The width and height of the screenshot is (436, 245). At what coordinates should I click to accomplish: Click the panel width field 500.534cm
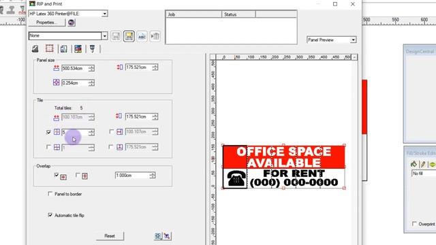click(75, 68)
